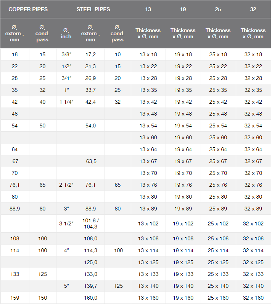The image size is (272, 305).
Task: Select the 32 x 160 cell
Action: click(x=253, y=298)
